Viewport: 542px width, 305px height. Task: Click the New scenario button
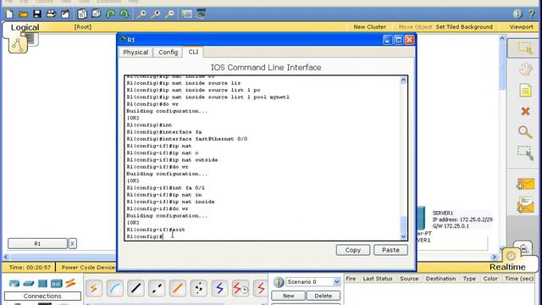point(288,296)
